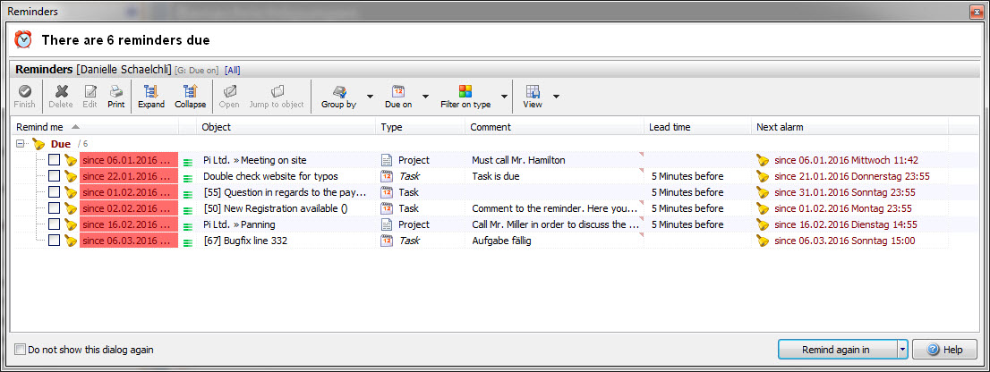Click the Filter on type icon
Viewport: 990px width, 372px height.
pyautogui.click(x=465, y=91)
